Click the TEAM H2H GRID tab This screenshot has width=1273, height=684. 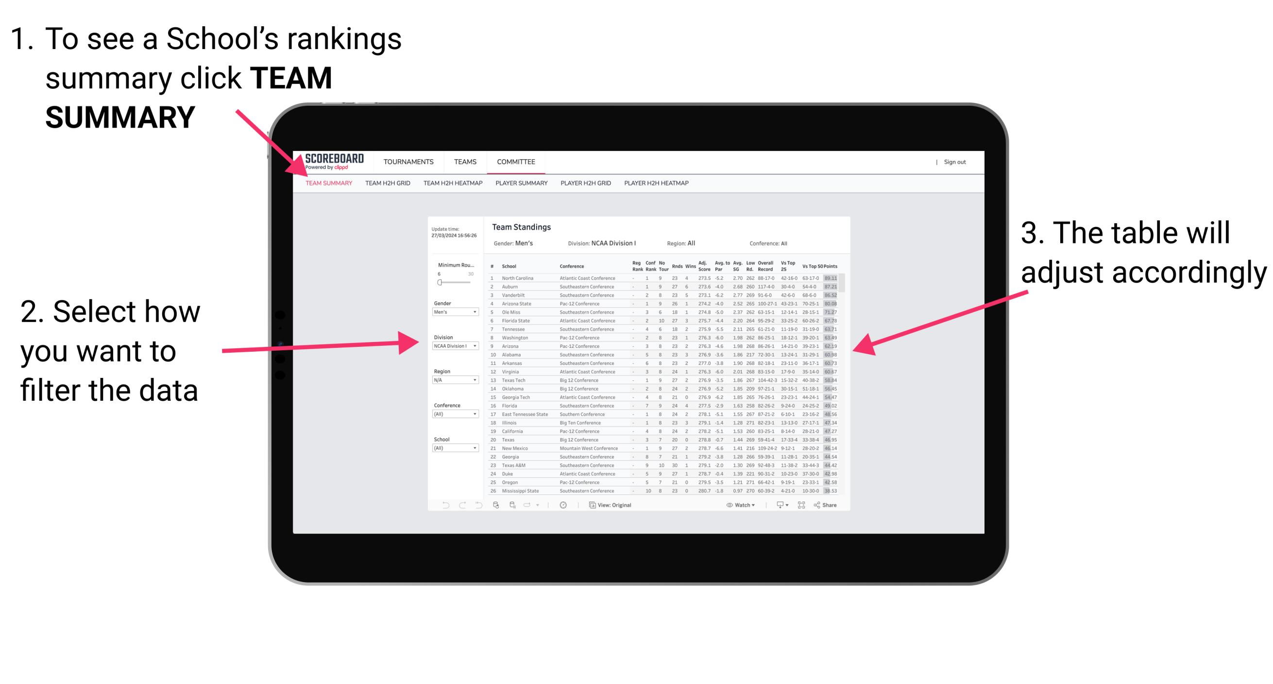[x=388, y=184]
